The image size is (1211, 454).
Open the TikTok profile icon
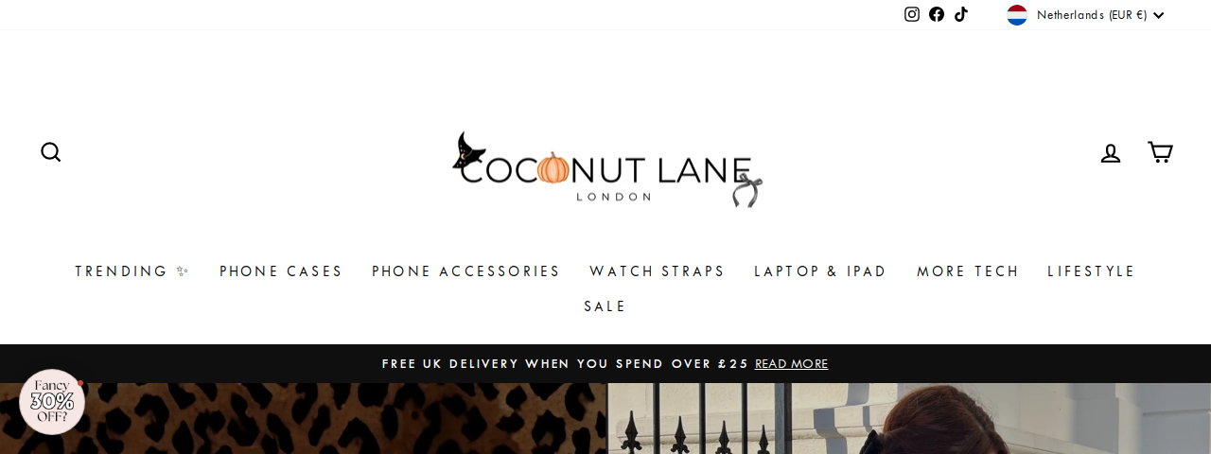[x=961, y=14]
